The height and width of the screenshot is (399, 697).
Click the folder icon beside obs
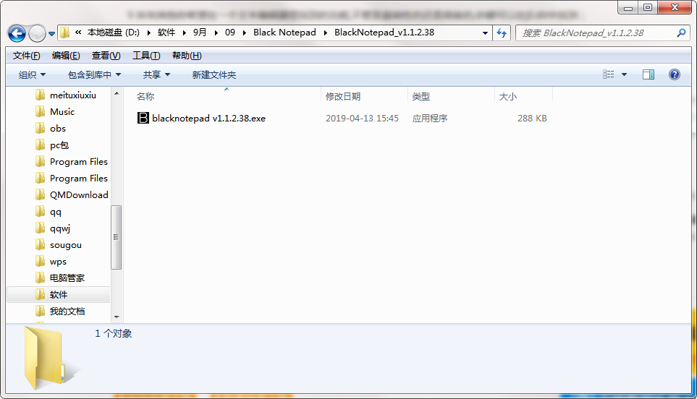click(40, 128)
